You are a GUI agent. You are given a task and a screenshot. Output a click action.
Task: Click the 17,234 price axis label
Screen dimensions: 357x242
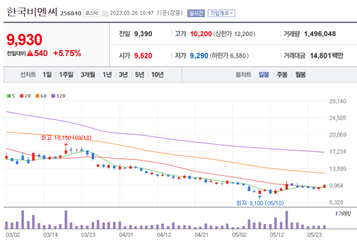[x=338, y=152]
